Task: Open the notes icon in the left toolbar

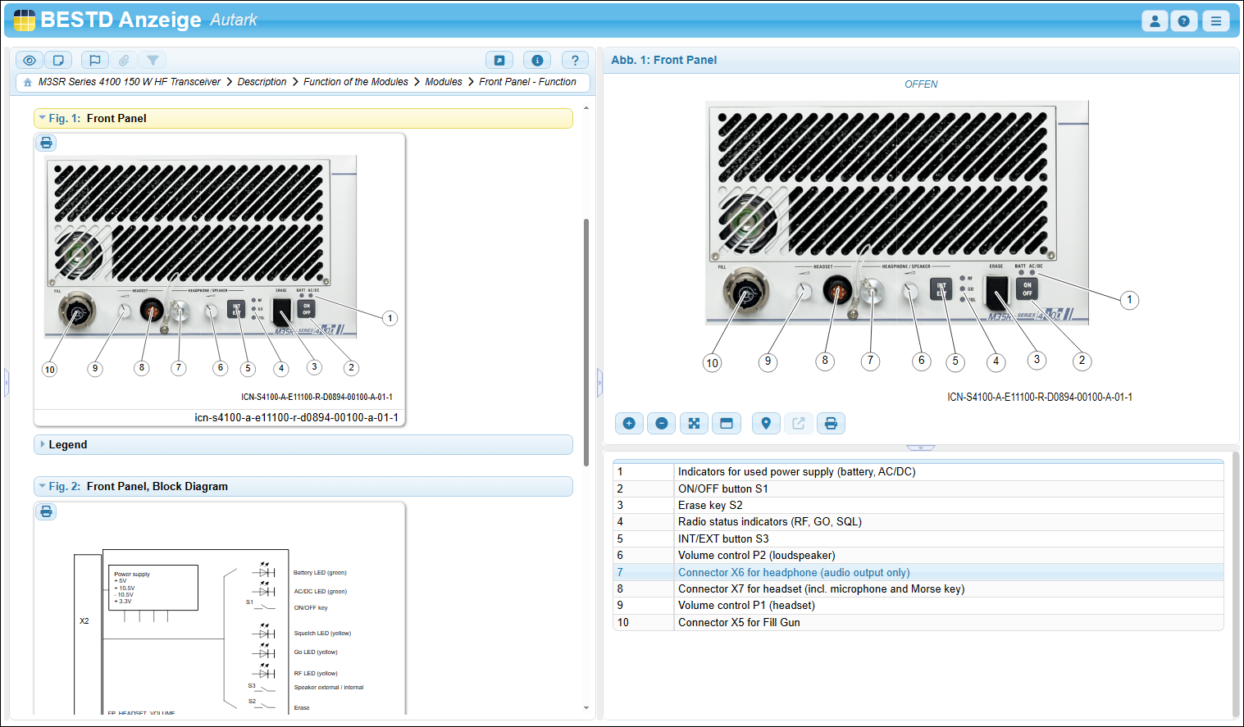Action: 58,60
